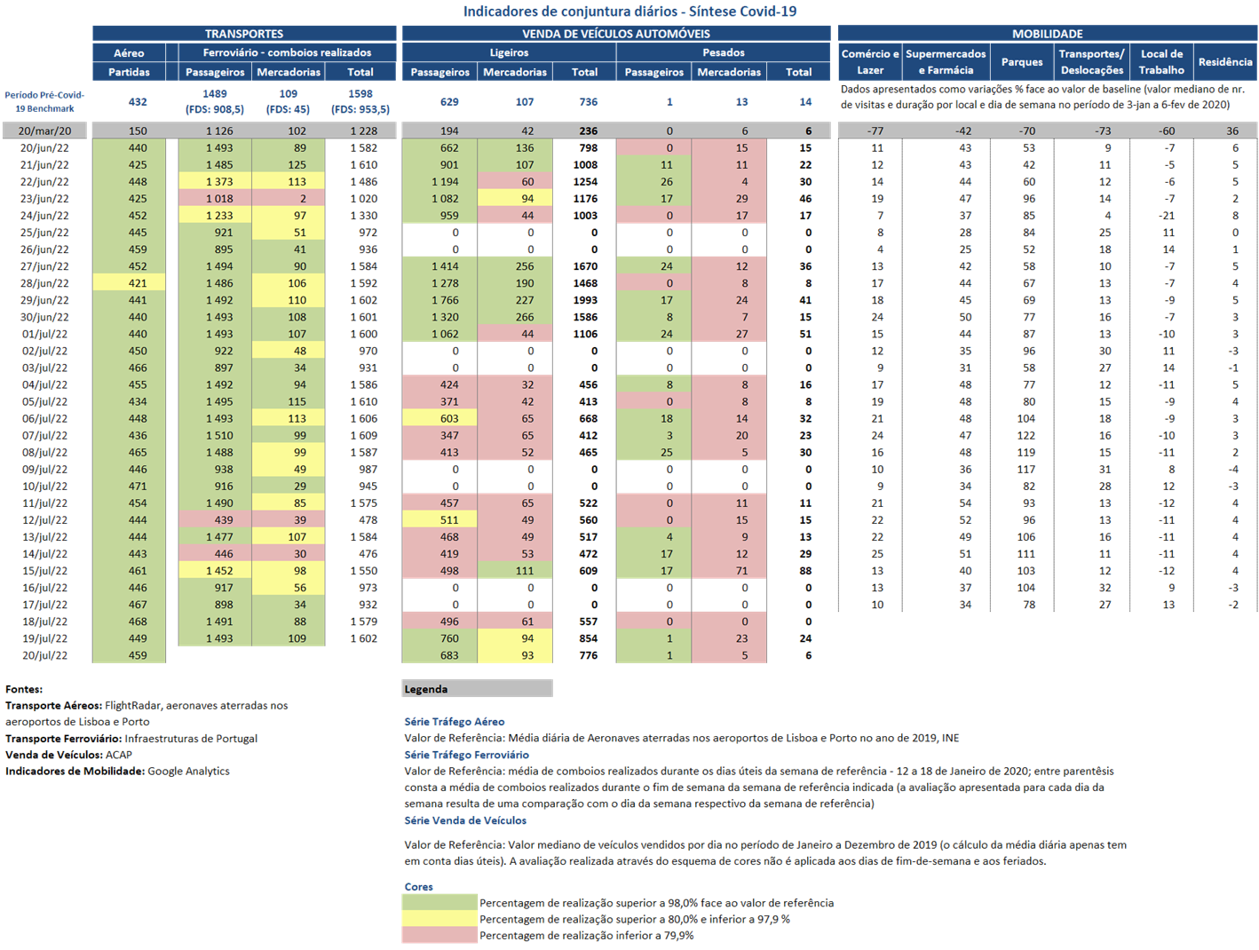
Task: Select the 15/jul/22 row date
Action: click(x=44, y=571)
